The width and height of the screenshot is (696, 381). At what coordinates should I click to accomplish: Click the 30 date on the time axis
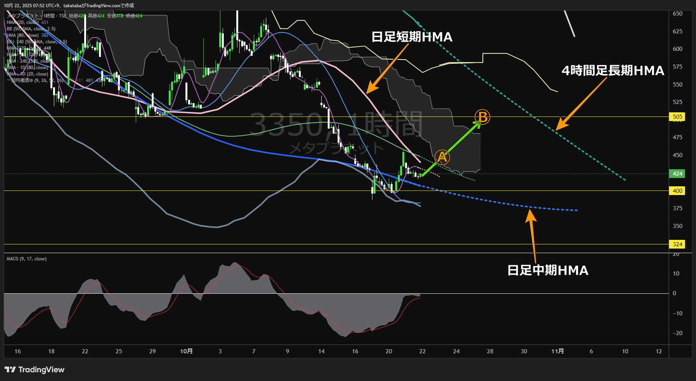coord(524,351)
